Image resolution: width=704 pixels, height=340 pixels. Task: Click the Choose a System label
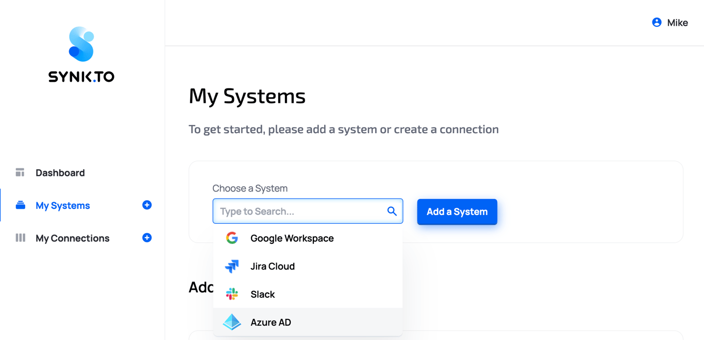250,188
